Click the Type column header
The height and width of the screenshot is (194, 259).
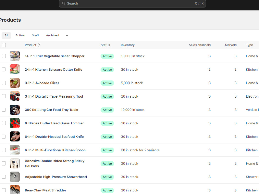(x=249, y=45)
